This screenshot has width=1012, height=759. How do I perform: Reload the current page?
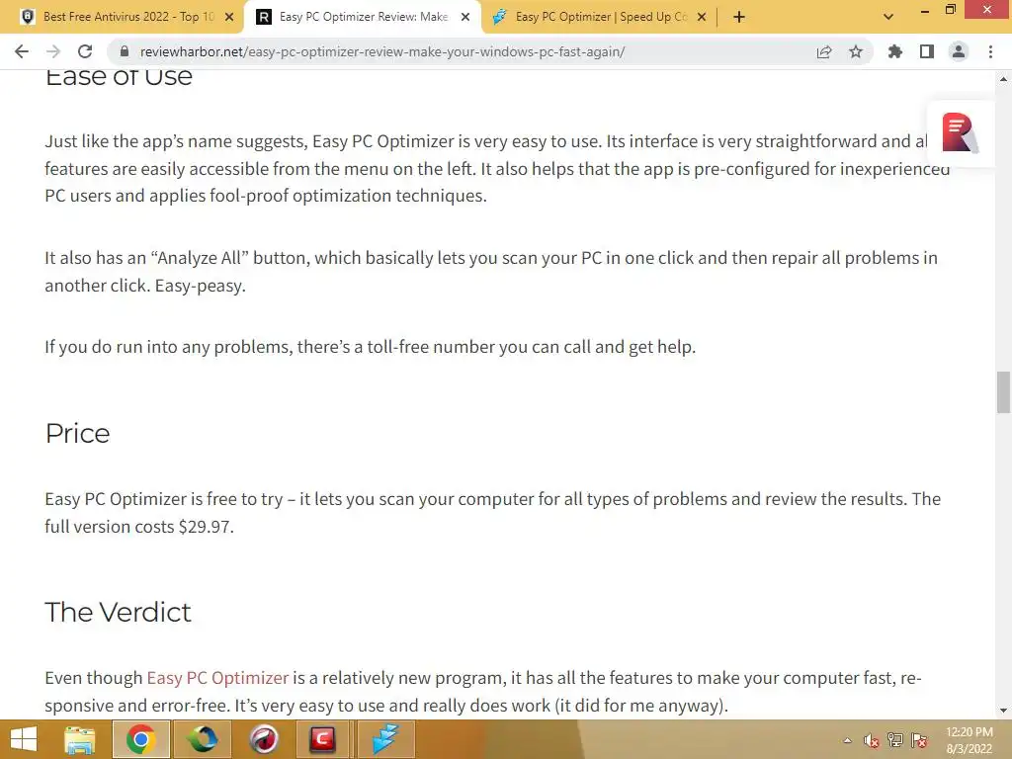pyautogui.click(x=85, y=51)
